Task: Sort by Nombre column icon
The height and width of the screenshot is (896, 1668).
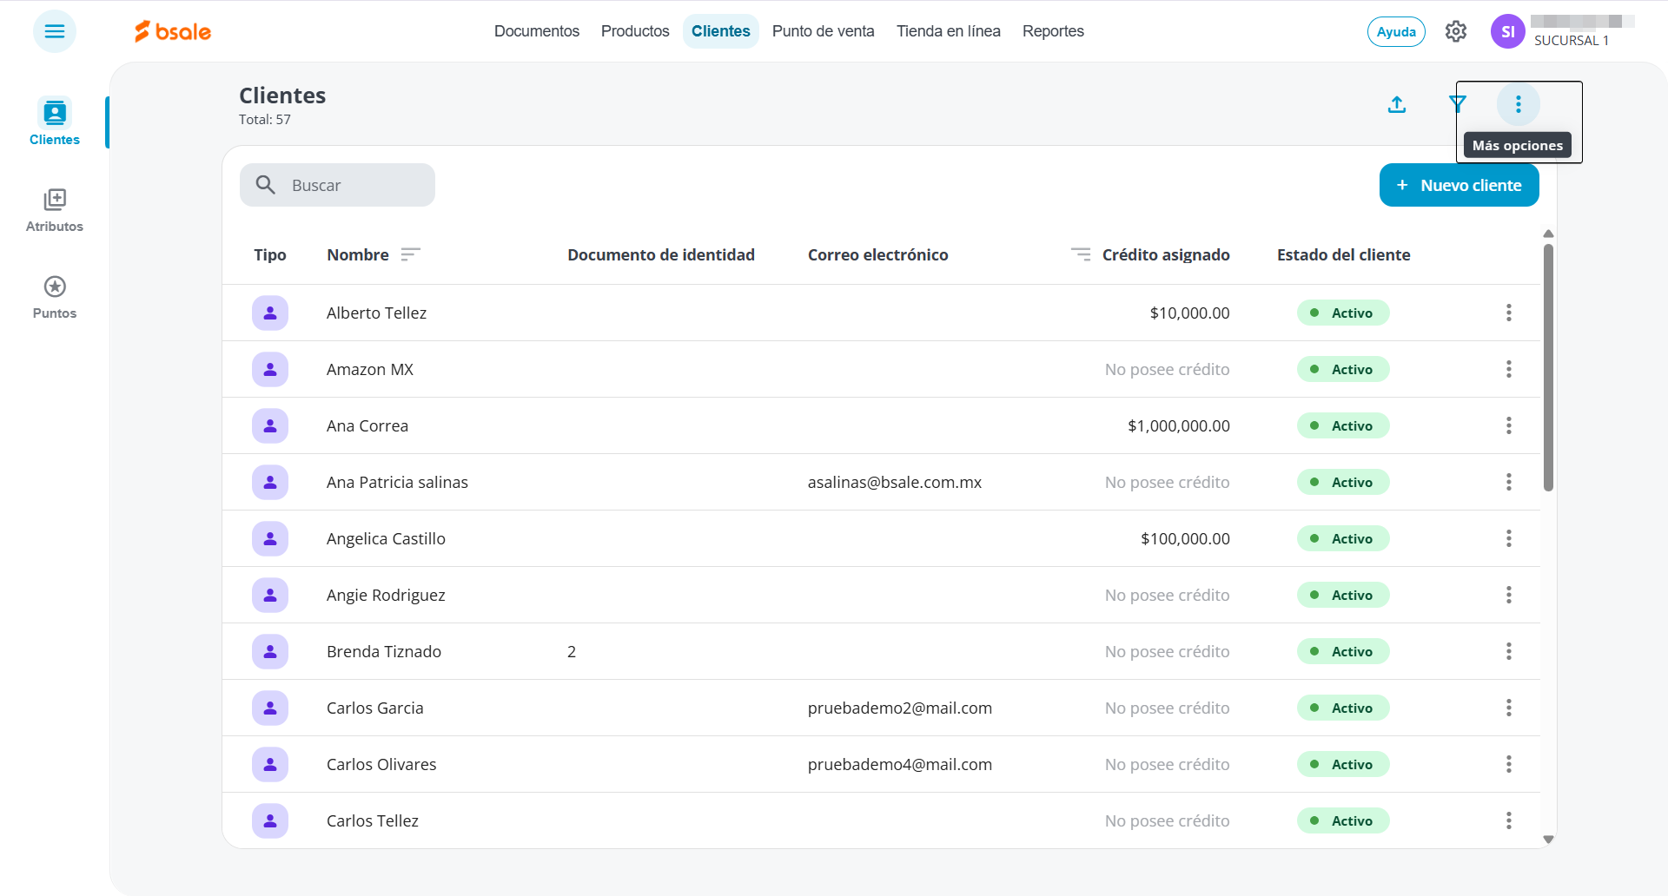Action: (x=411, y=254)
